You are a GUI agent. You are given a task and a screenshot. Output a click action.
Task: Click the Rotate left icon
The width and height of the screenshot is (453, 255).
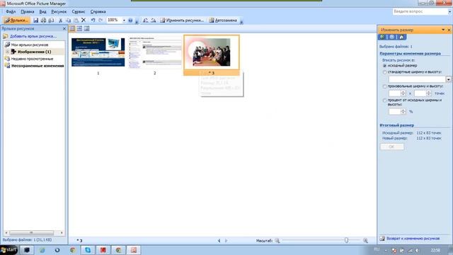coord(145,21)
